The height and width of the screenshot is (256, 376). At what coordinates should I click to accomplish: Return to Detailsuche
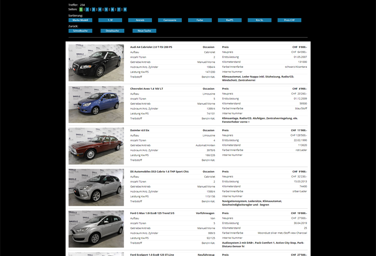[x=112, y=31]
